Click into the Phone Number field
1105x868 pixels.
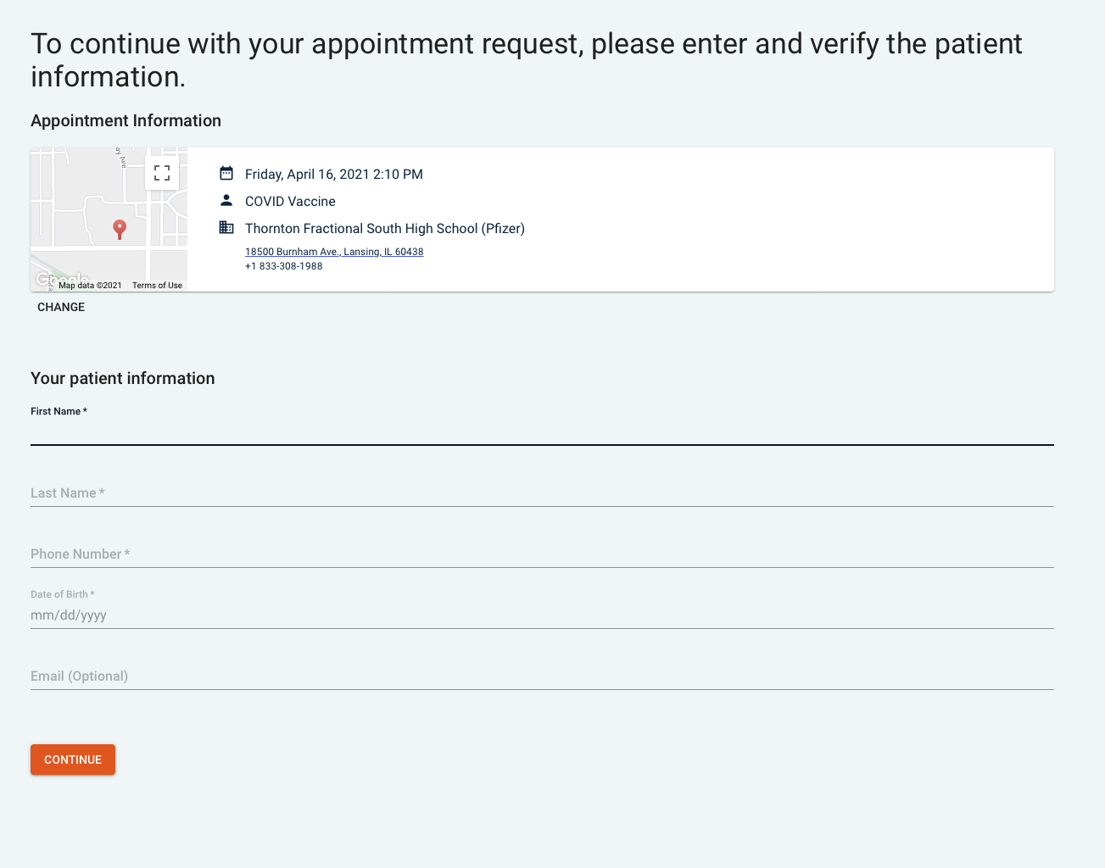point(542,554)
